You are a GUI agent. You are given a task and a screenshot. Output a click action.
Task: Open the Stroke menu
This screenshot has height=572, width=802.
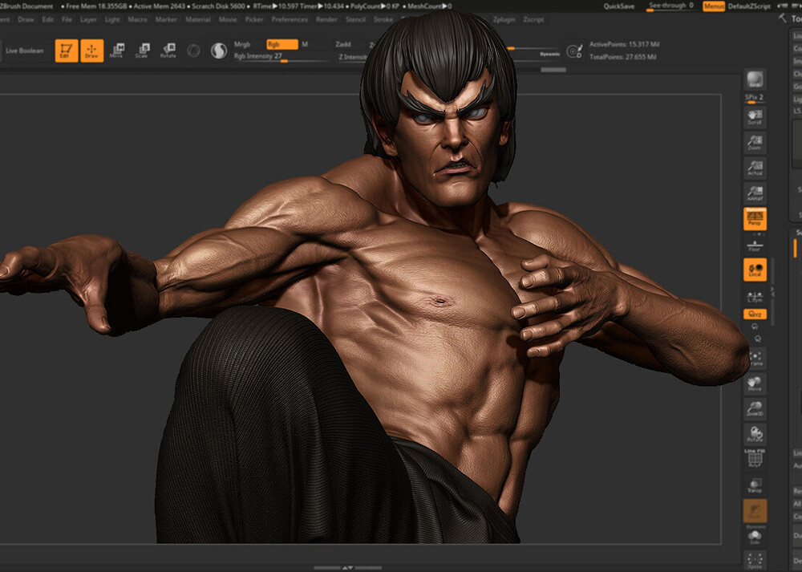tap(383, 19)
